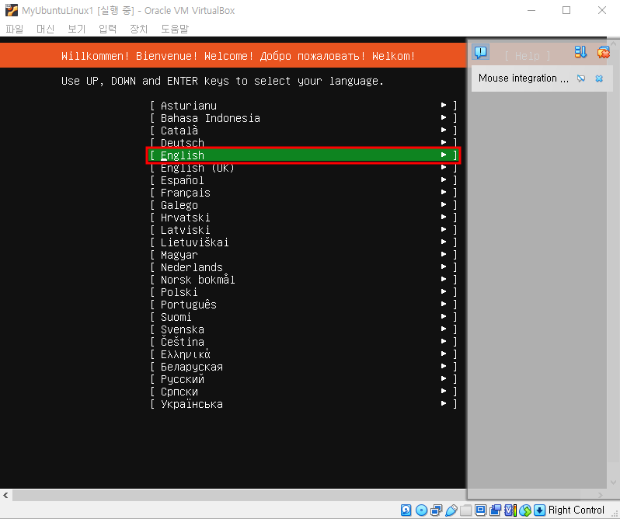Toggle the notification center speech-bubble icon
Screen dimensions: 620x519
coord(481,52)
